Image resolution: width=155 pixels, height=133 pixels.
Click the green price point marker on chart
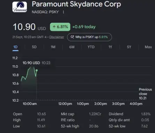point(37,70)
